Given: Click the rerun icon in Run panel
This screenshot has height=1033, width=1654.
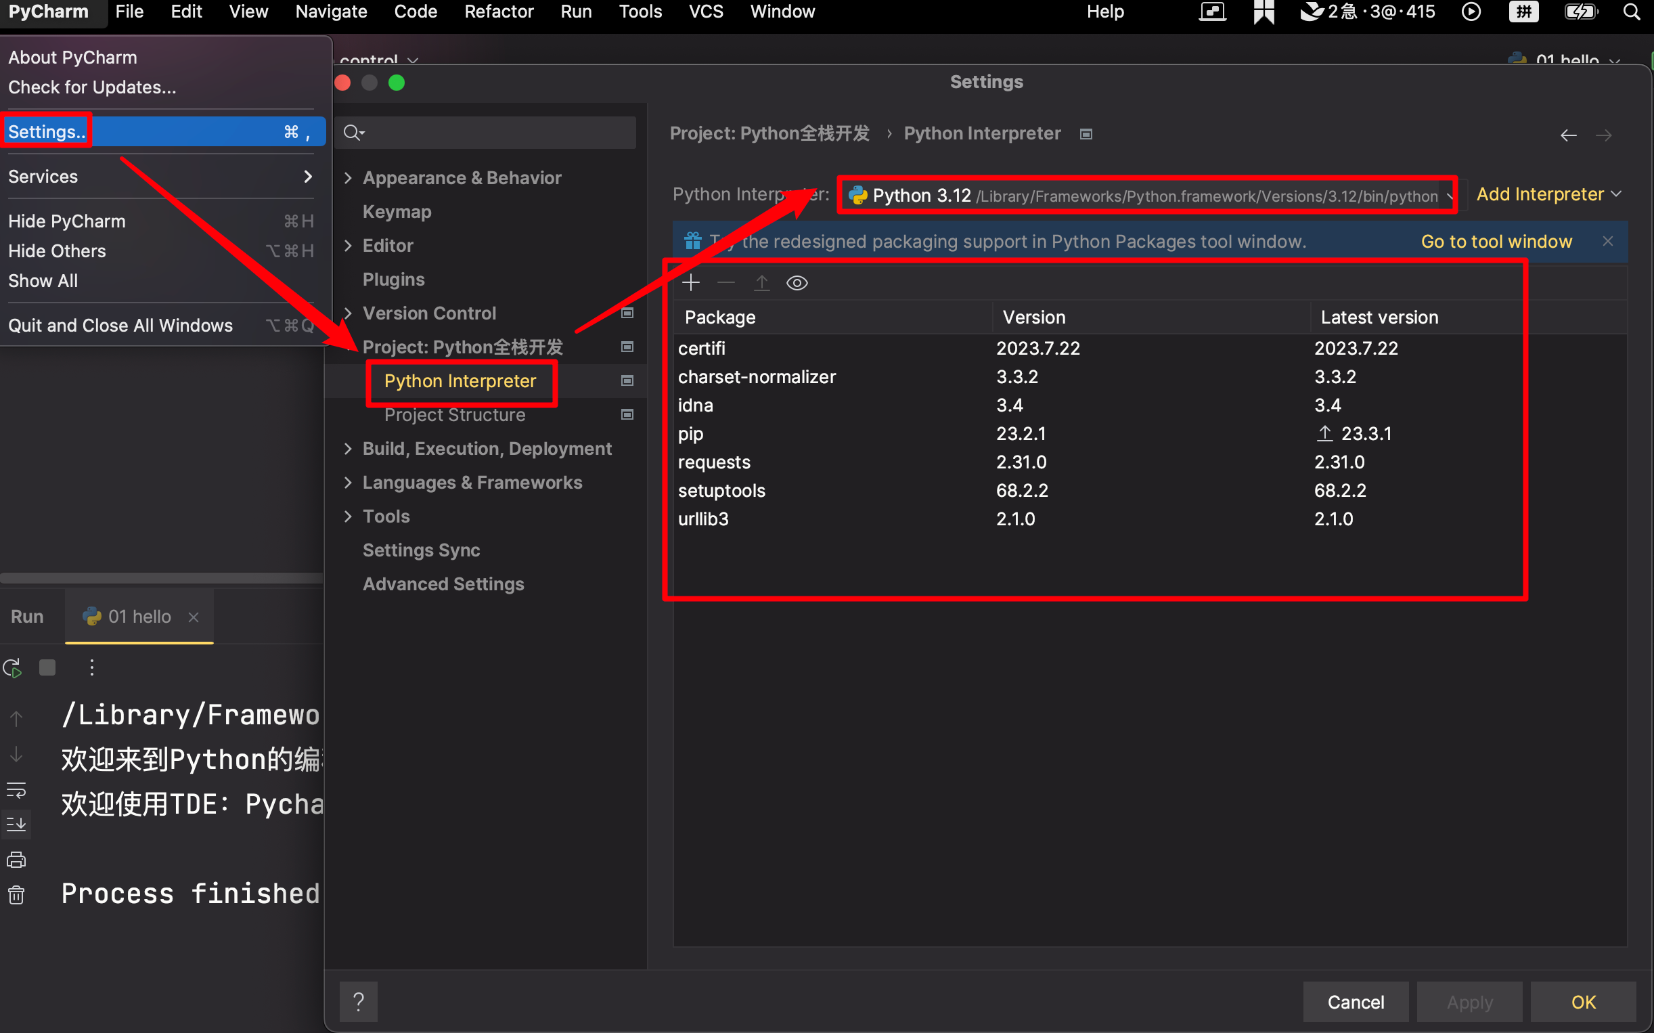Looking at the screenshot, I should click(13, 667).
